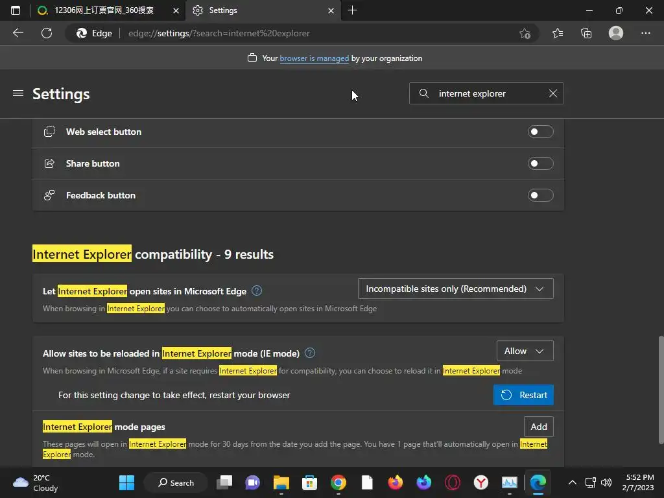Open Firefox from taskbar
Screen dimensions: 664x498
coord(395,482)
